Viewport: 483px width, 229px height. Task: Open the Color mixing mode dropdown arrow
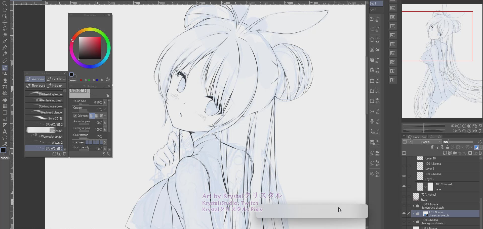(105, 116)
